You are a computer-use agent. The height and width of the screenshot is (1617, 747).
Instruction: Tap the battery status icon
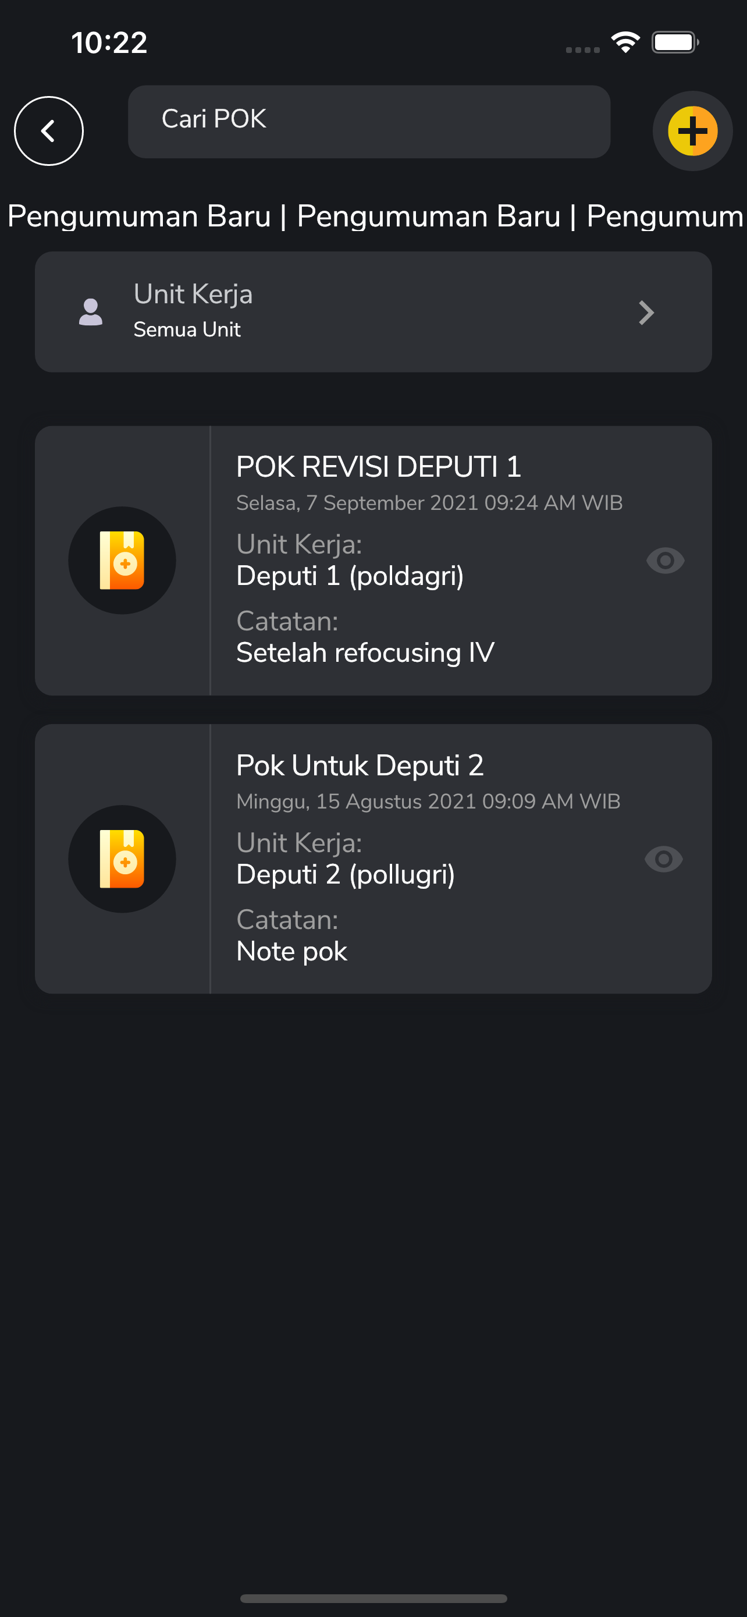coord(675,42)
